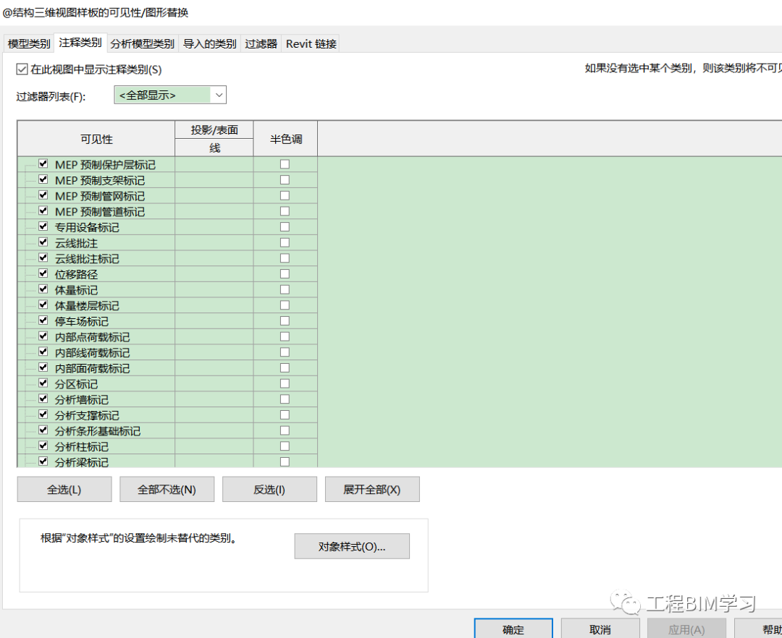
Task: Toggle visibility of 体量楼层标记
Action: tap(43, 305)
